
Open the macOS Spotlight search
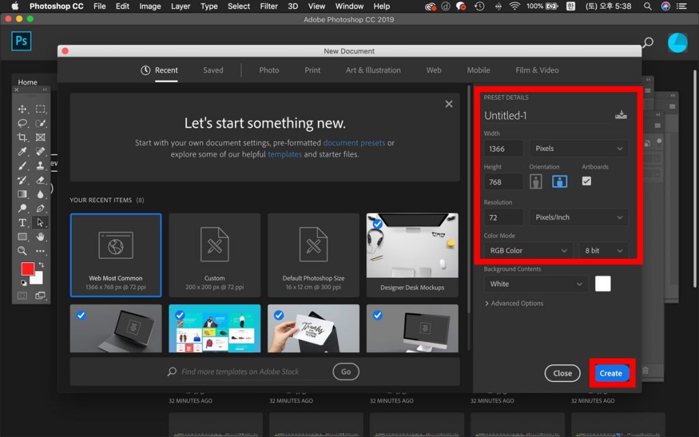pos(648,6)
